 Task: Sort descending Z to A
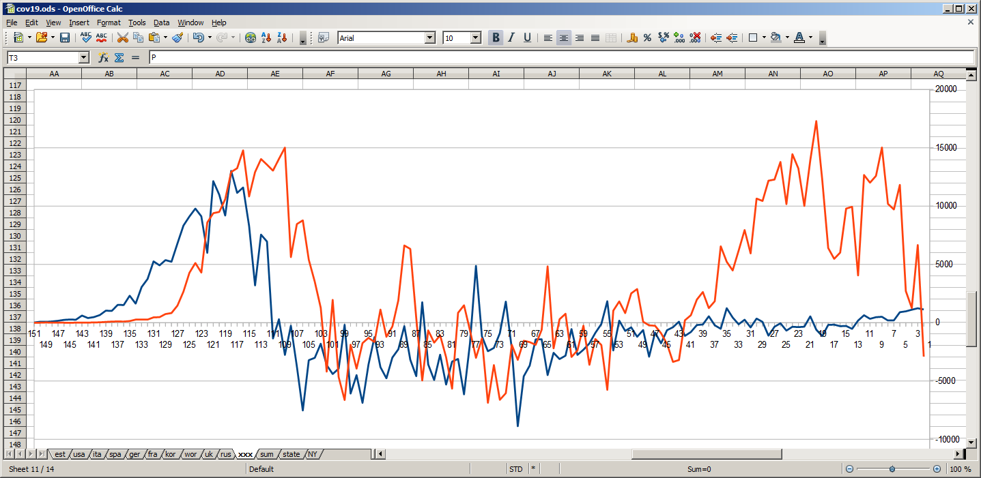282,38
